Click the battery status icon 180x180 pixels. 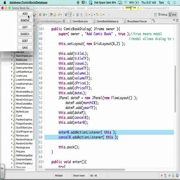click(x=137, y=3)
